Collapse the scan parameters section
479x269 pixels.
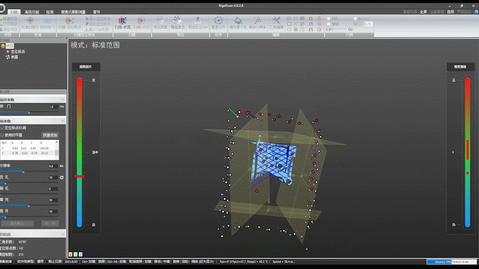point(63,121)
